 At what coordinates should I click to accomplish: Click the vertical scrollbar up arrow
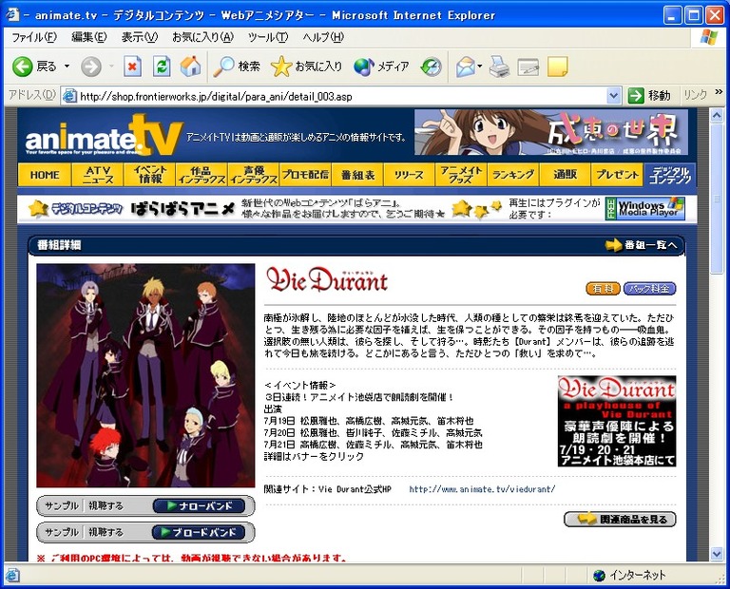point(717,114)
